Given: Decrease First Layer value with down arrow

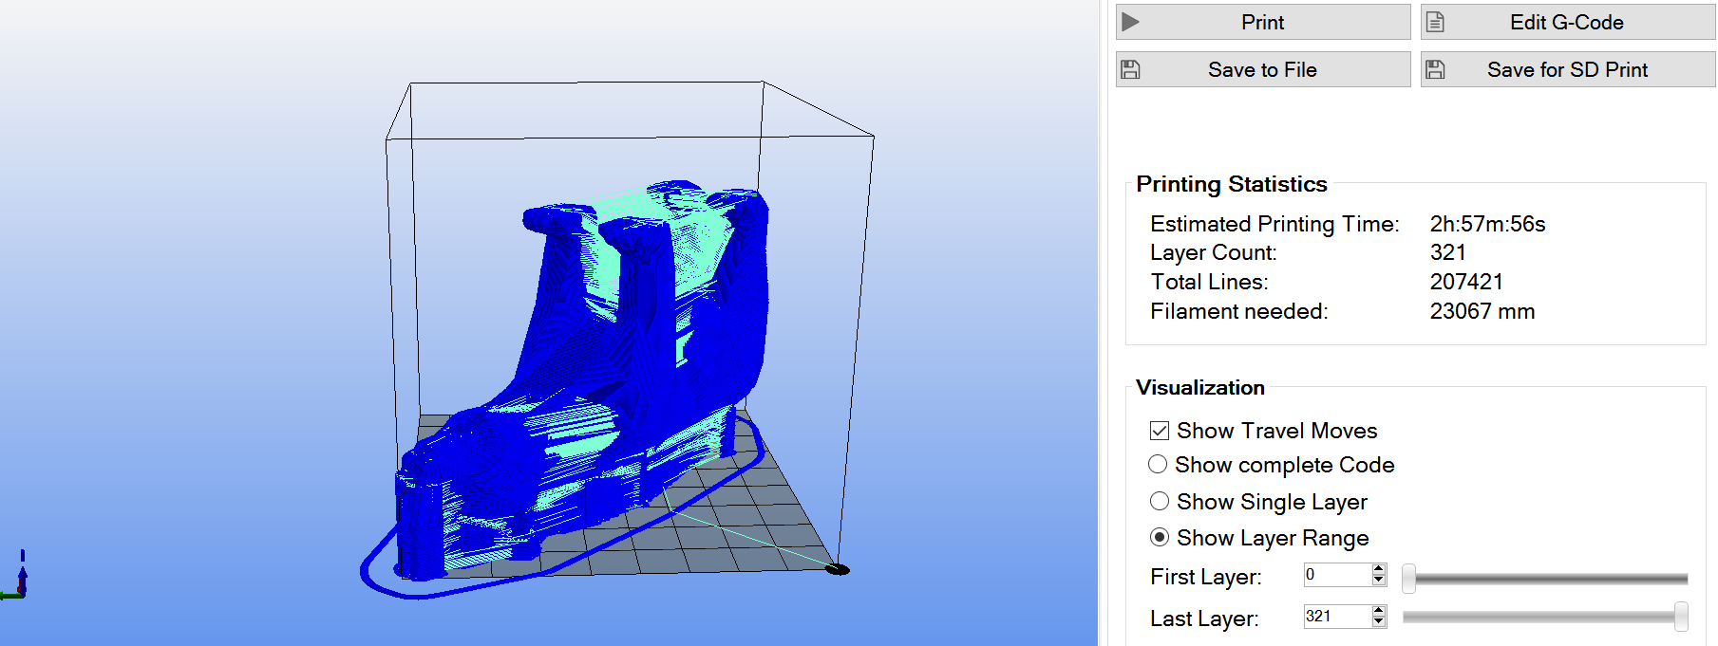Looking at the screenshot, I should (x=1378, y=580).
